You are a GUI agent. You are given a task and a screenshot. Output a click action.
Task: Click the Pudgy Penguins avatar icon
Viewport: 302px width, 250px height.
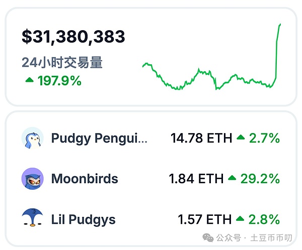pyautogui.click(x=33, y=138)
